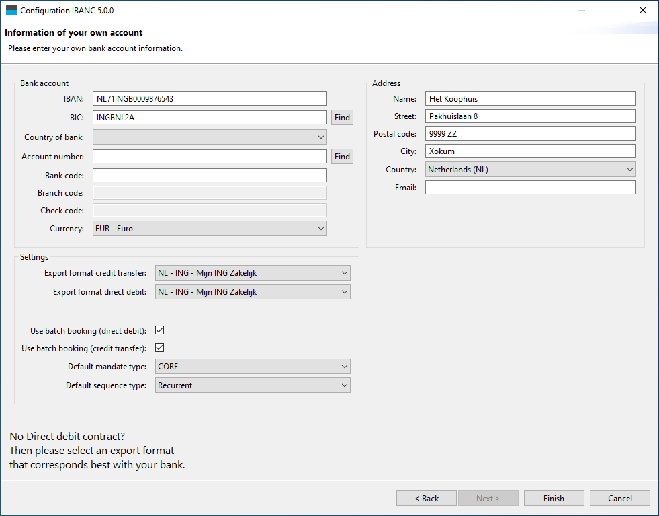Open Default sequence type dropdown showing Recurrent
The height and width of the screenshot is (516, 659).
pyautogui.click(x=253, y=385)
